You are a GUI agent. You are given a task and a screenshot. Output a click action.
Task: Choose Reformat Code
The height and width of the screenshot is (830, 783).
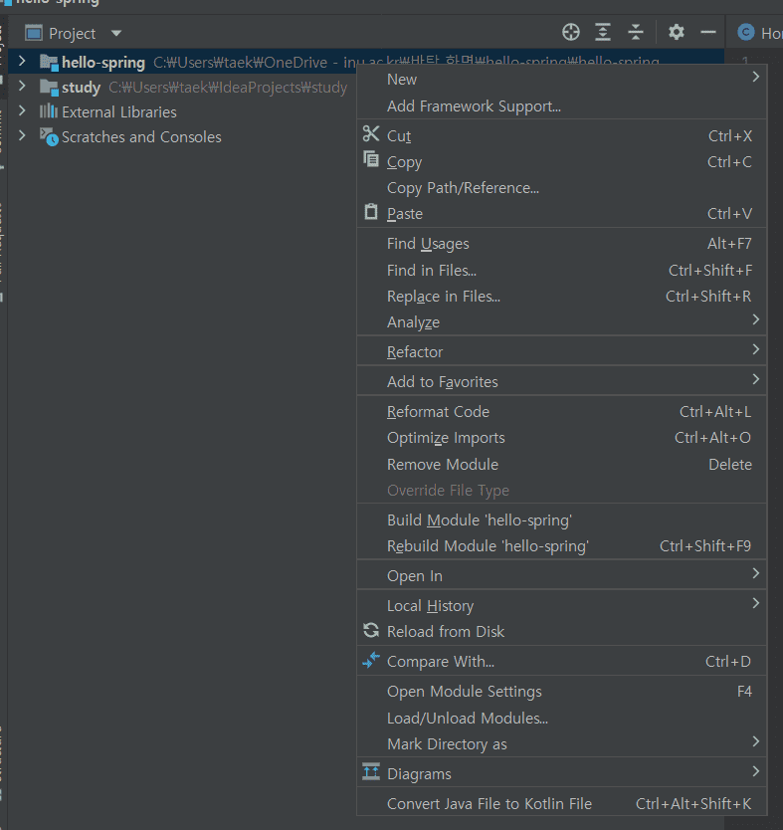(562, 411)
